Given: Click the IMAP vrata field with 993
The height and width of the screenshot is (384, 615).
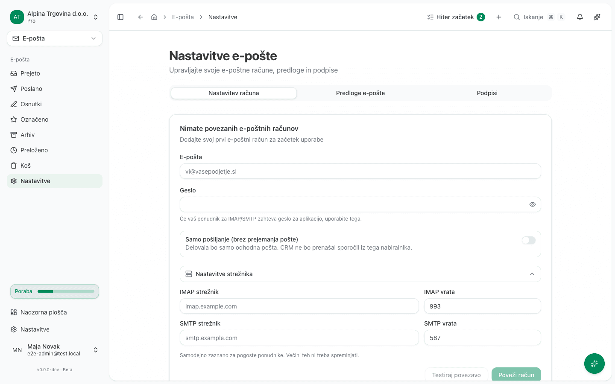Looking at the screenshot, I should (x=483, y=306).
